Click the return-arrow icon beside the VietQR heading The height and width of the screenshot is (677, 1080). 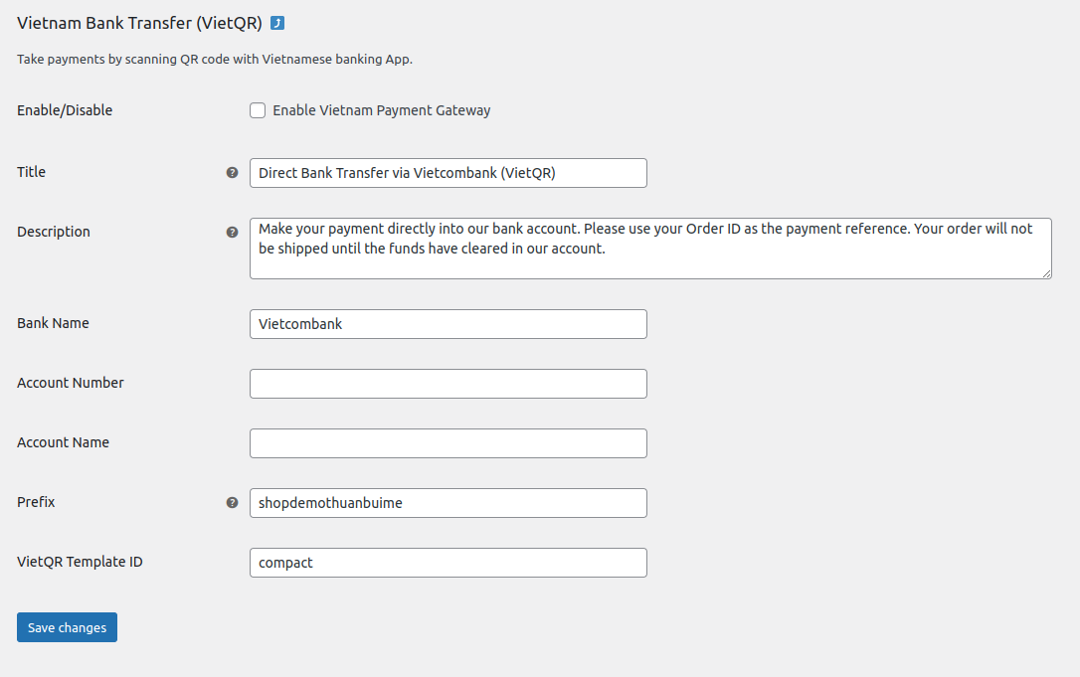pyautogui.click(x=277, y=23)
